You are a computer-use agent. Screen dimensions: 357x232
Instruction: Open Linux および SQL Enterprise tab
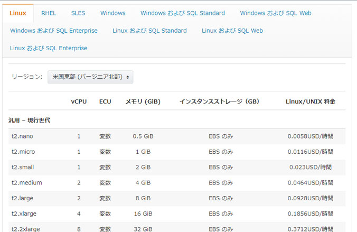coord(49,48)
